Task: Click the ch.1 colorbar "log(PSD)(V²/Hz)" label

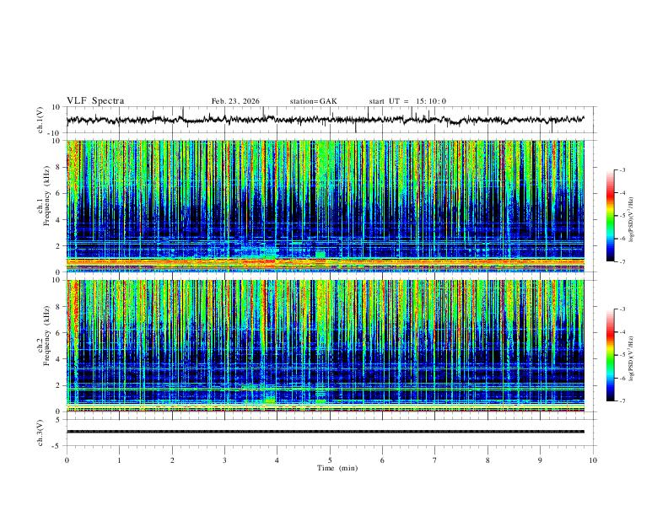Action: 632,219
